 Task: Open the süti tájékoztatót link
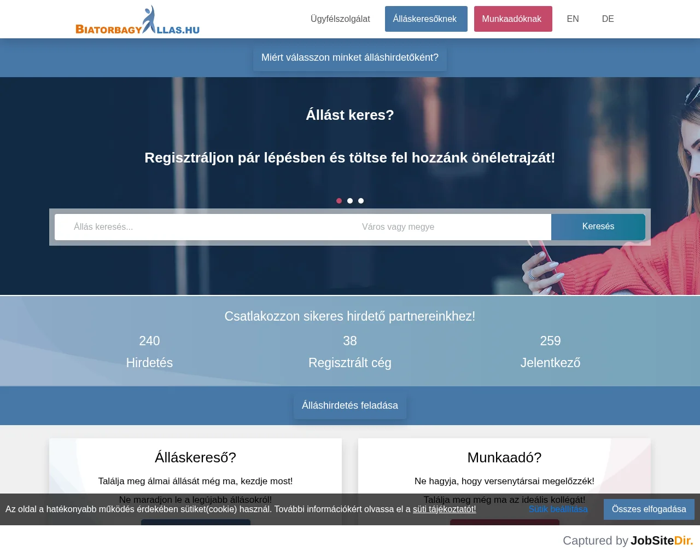(444, 509)
